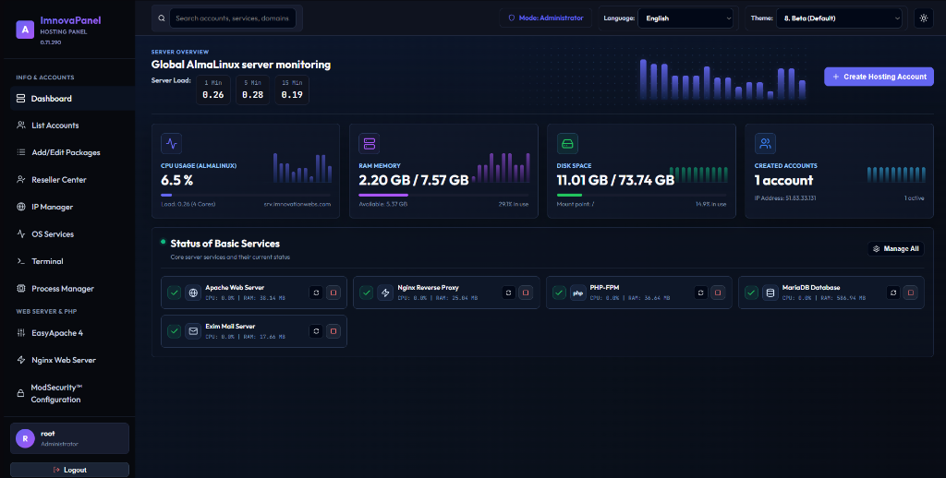Screen dimensions: 946x478
Task: Open OS Services page
Action: pos(72,233)
